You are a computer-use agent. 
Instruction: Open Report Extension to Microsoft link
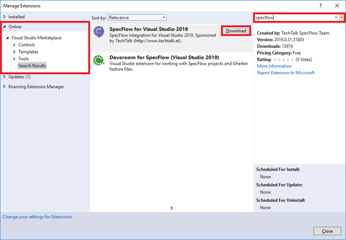click(x=286, y=73)
